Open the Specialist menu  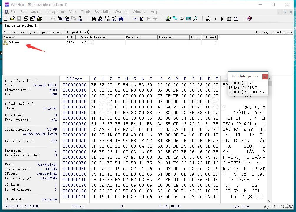point(103,12)
